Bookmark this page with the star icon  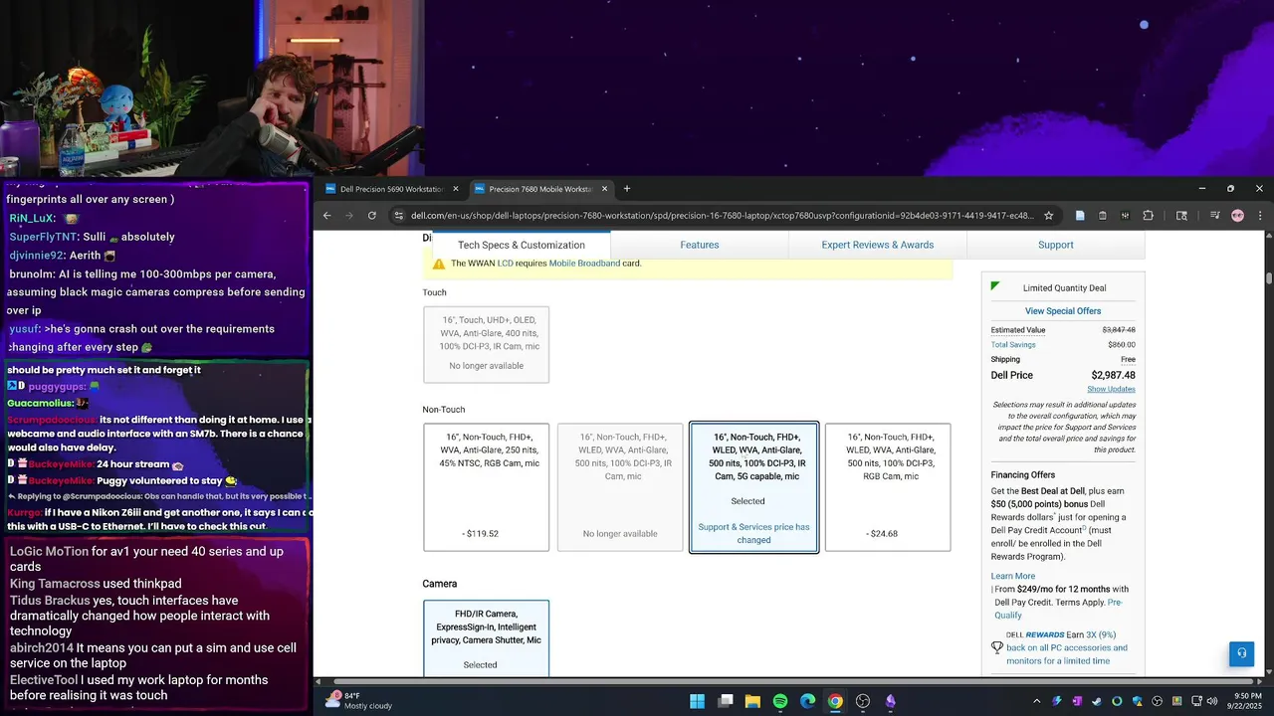click(x=1048, y=215)
